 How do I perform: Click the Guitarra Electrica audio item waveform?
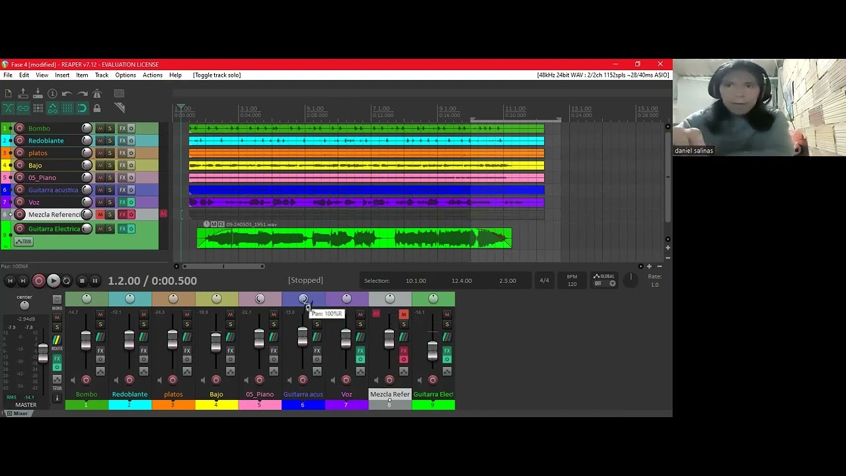(354, 239)
